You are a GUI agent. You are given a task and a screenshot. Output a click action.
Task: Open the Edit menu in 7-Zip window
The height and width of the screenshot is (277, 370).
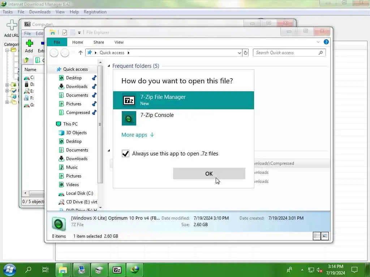39,34
